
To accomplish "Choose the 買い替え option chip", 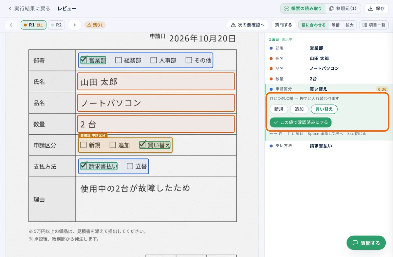I will click(324, 109).
